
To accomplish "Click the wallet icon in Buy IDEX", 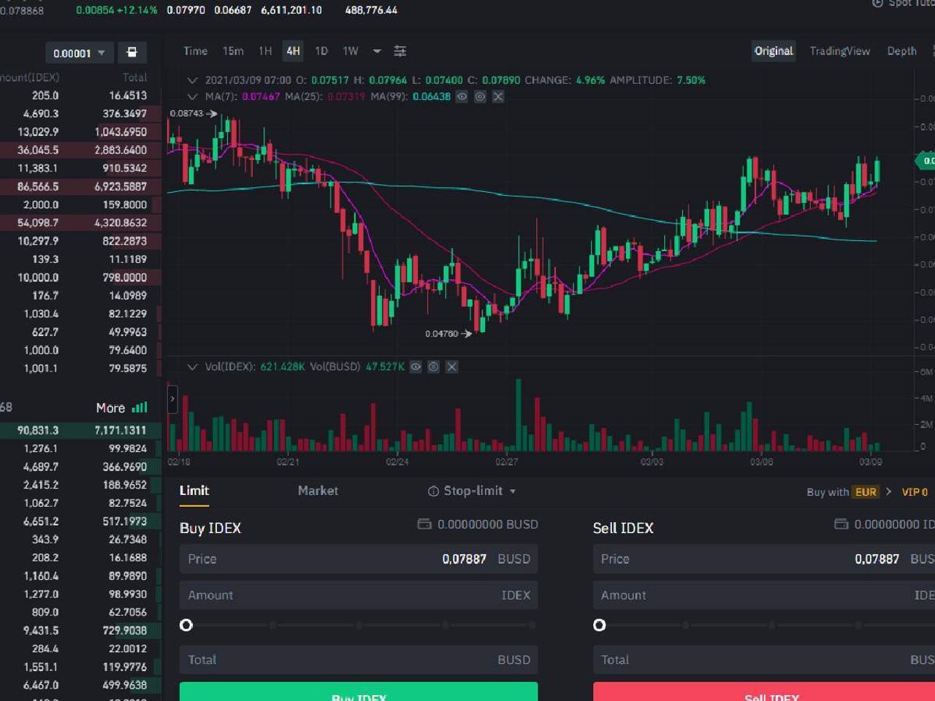I will (x=424, y=524).
